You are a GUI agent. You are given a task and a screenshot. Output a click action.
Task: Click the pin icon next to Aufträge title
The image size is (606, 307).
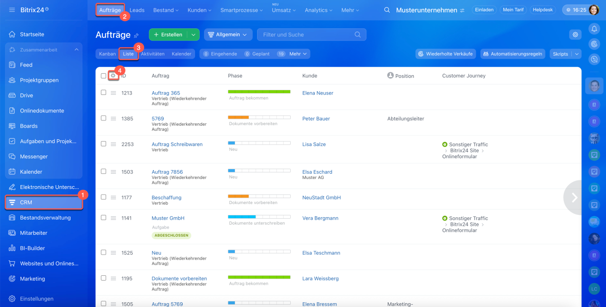pos(136,35)
